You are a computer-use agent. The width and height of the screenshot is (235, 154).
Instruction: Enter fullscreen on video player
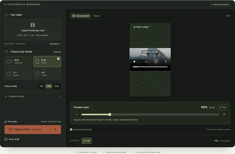(x=156, y=62)
